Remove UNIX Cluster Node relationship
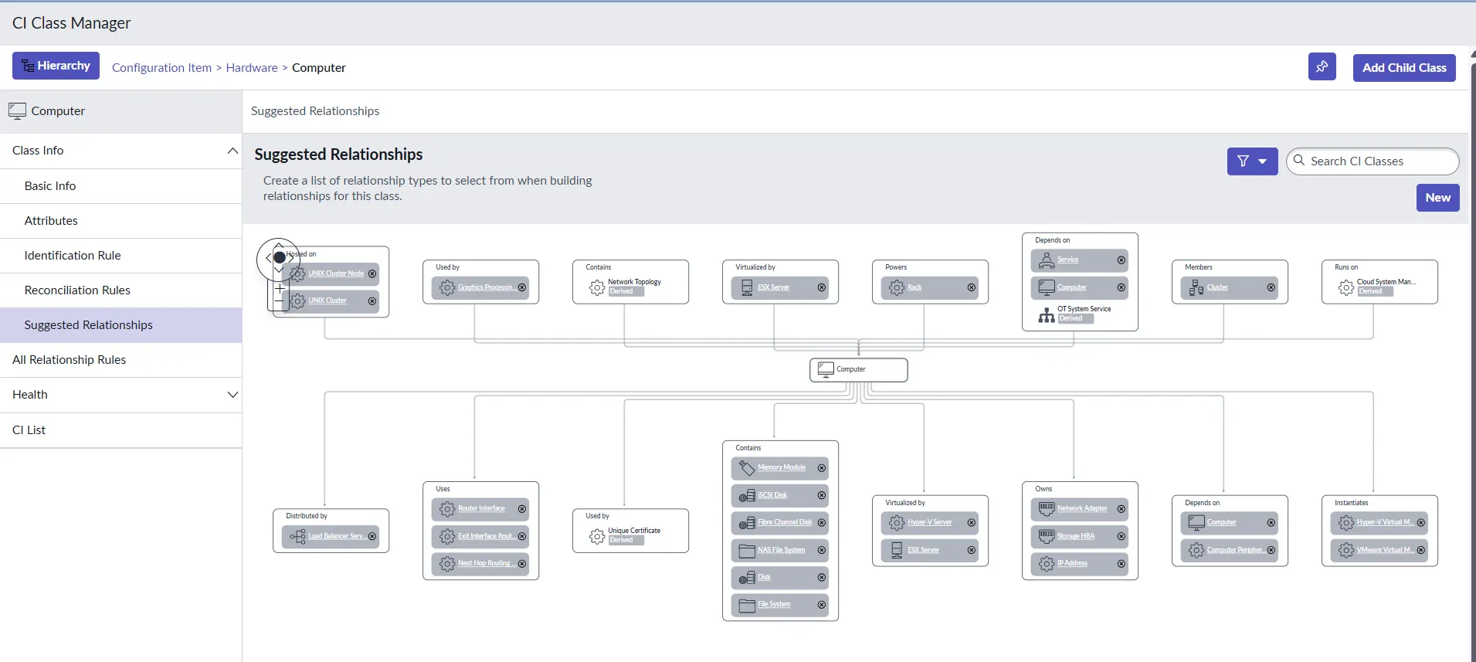 tap(372, 273)
